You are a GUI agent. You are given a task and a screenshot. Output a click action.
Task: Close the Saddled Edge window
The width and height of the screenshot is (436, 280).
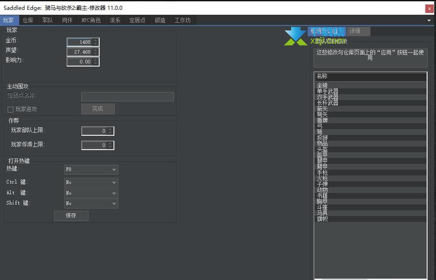pos(429,8)
